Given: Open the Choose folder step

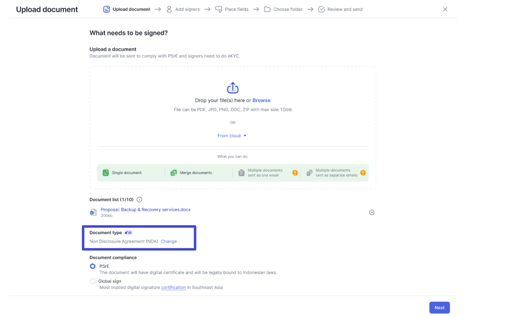Looking at the screenshot, I should point(283,10).
